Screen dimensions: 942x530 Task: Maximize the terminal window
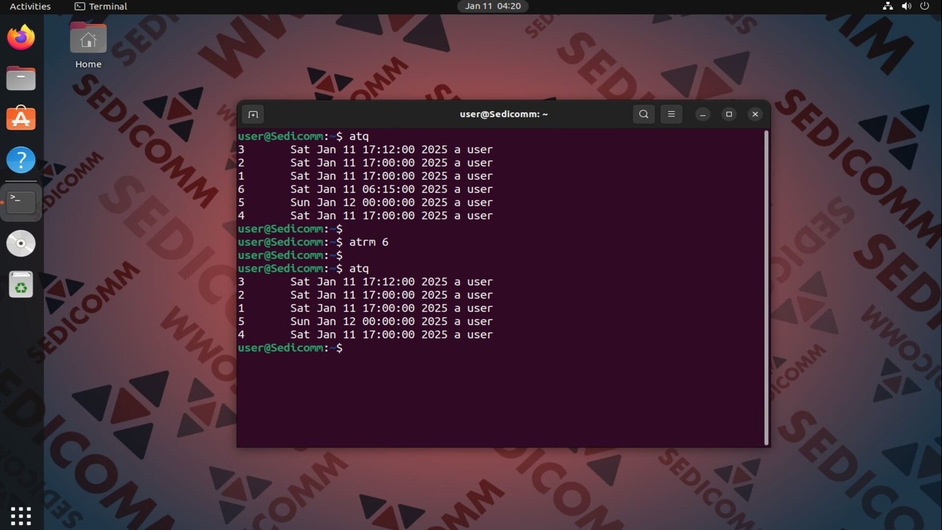coord(729,114)
